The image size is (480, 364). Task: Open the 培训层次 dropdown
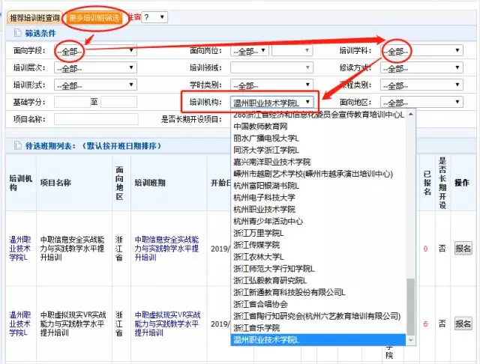click(x=95, y=68)
